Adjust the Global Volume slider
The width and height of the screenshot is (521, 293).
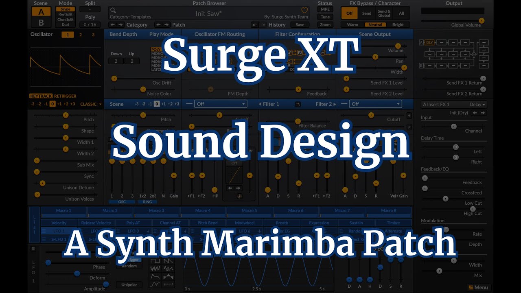pos(453,20)
